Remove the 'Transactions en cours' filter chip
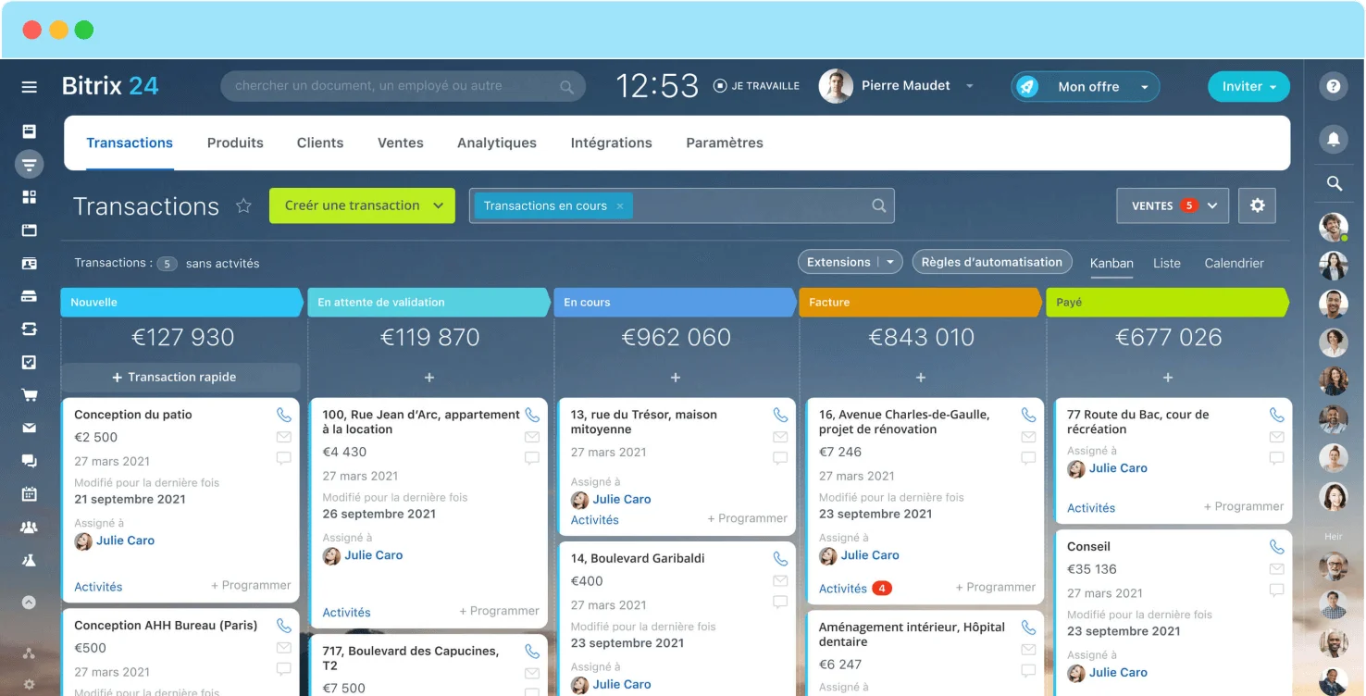This screenshot has width=1366, height=696. (620, 206)
